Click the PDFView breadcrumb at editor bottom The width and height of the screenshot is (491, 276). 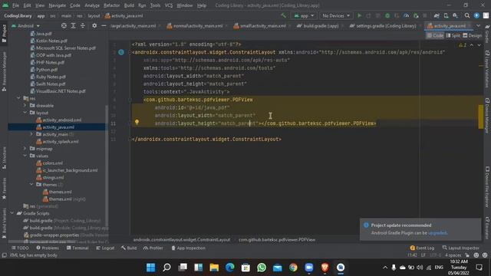coord(277,240)
